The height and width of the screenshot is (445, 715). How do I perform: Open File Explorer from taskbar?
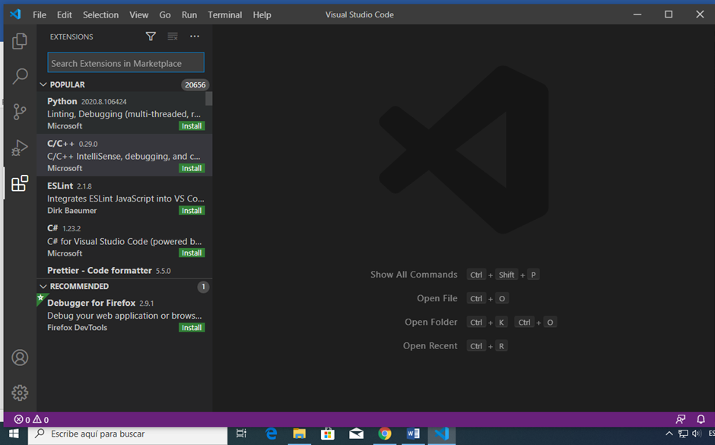coord(299,434)
